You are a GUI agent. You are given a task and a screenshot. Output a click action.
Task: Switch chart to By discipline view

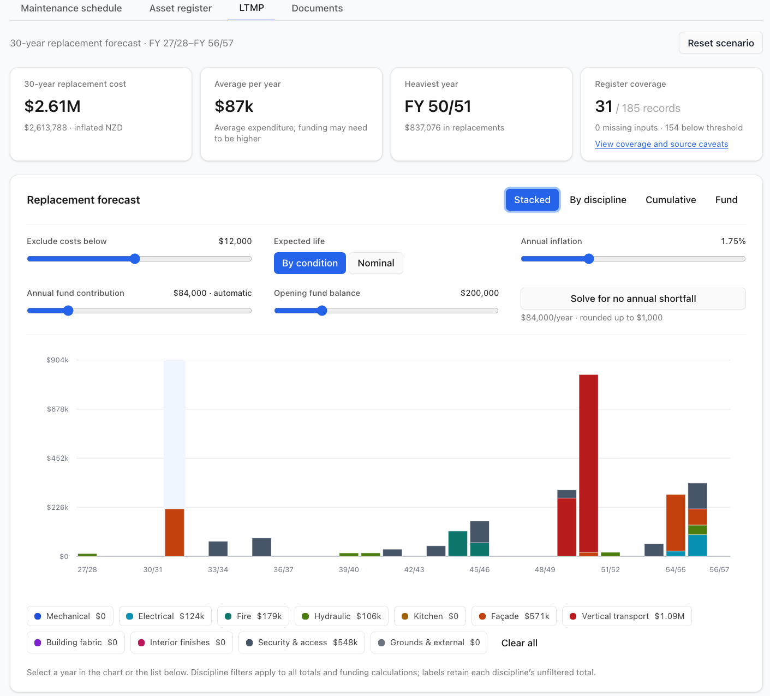(598, 200)
